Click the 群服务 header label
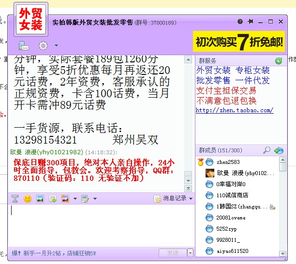The image size is (296, 264). tap(207, 61)
